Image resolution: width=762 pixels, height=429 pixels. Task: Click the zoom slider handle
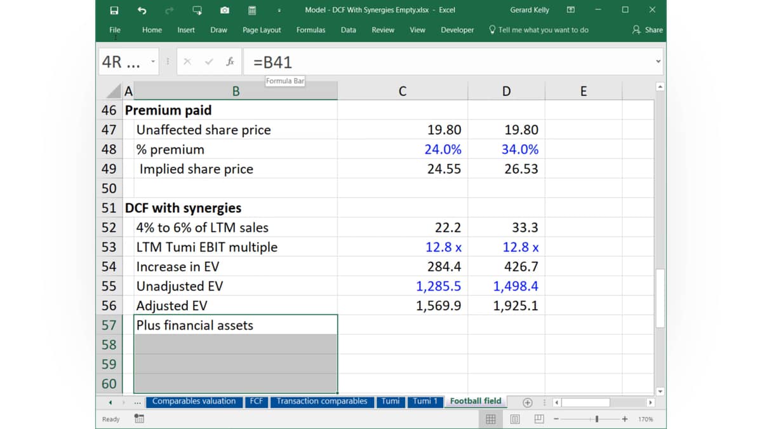click(x=597, y=419)
